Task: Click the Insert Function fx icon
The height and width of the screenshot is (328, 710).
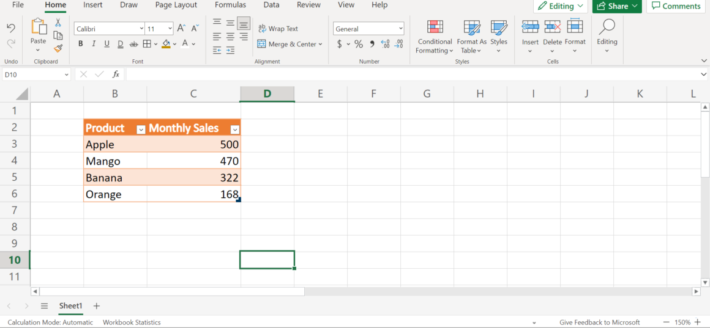Action: coord(116,74)
